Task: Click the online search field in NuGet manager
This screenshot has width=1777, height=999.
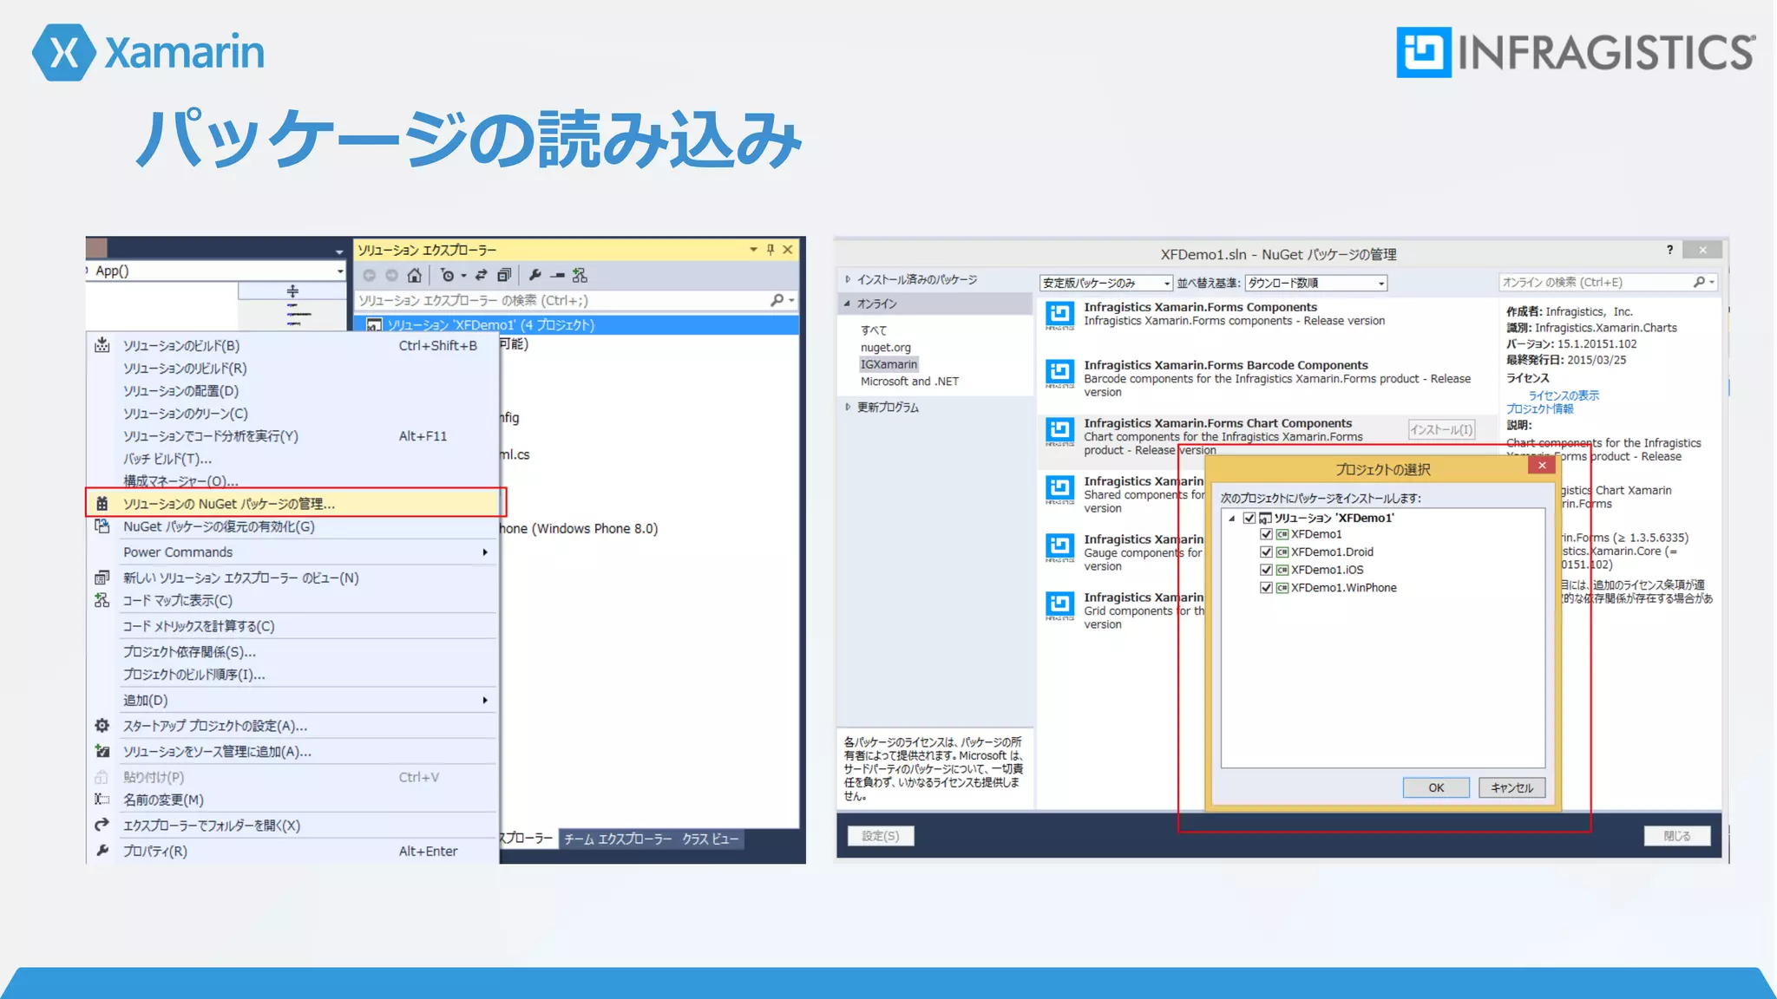Action: pyautogui.click(x=1595, y=283)
